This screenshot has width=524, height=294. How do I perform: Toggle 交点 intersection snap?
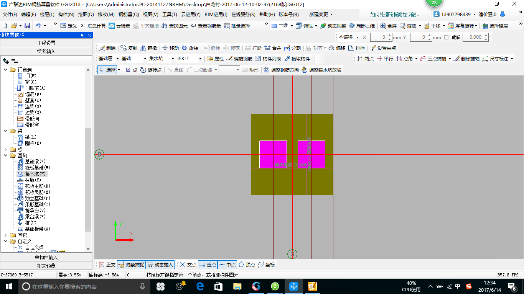[188, 265]
